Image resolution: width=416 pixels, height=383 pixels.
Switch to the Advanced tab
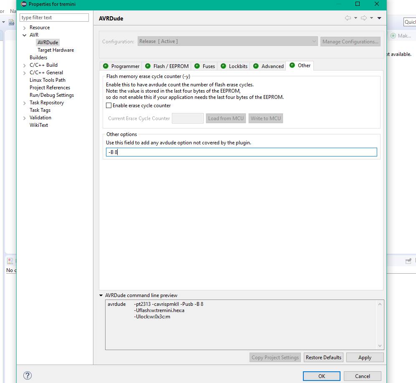268,66
